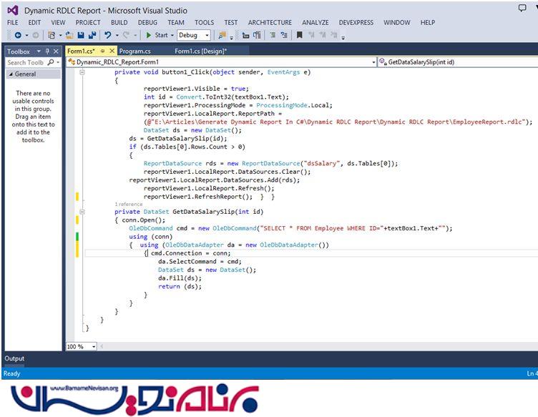Collapse the button1_Click method outline

(82, 72)
